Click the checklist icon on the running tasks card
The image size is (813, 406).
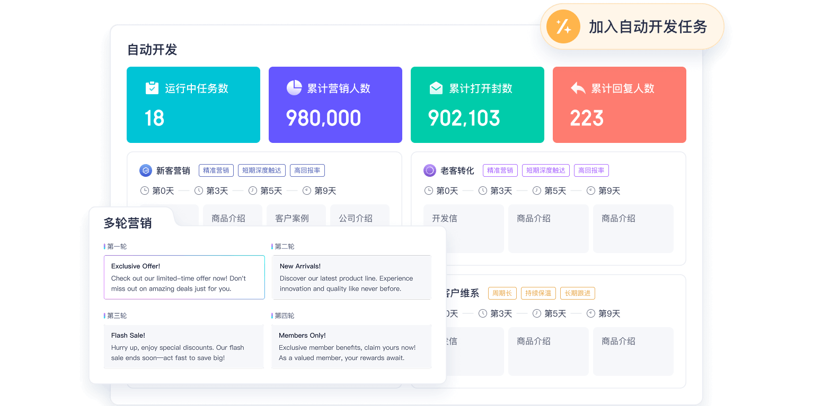(x=152, y=87)
